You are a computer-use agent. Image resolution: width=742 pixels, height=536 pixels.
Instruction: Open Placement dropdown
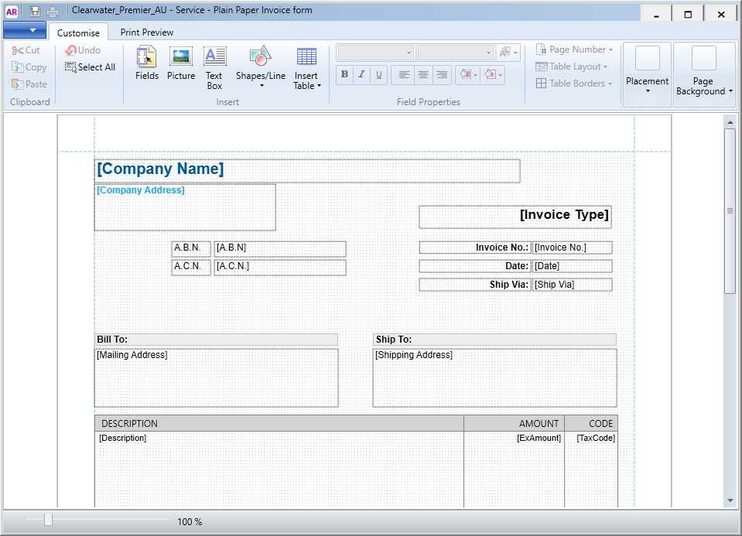(647, 73)
